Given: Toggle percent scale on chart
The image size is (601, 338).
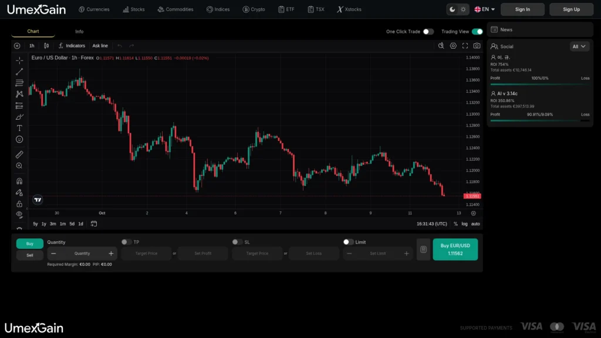Looking at the screenshot, I should (x=455, y=224).
